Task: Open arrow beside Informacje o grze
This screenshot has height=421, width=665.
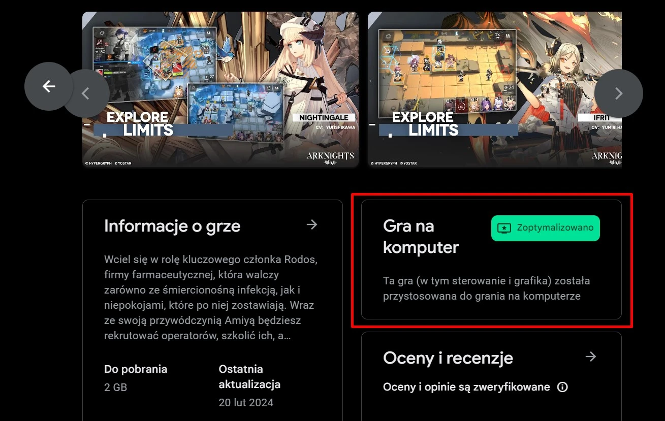Action: (x=312, y=224)
